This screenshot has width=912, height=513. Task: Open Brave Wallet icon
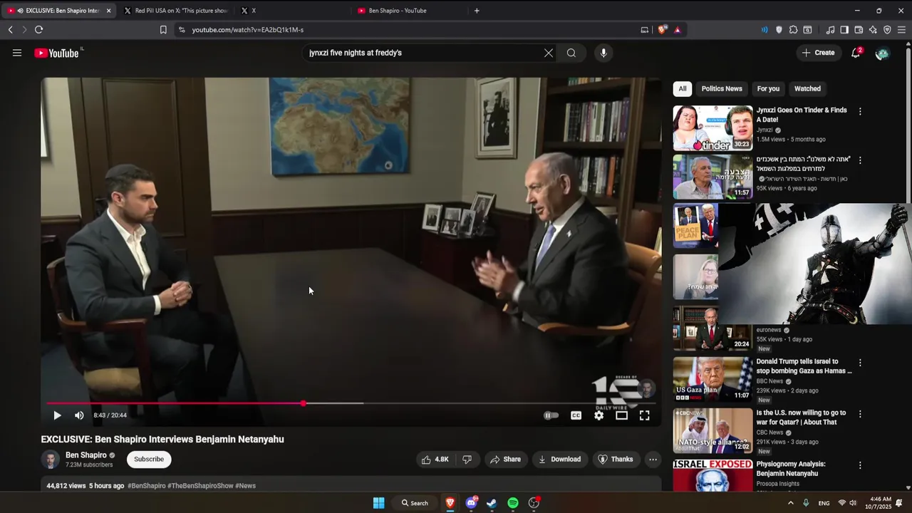[x=859, y=30]
